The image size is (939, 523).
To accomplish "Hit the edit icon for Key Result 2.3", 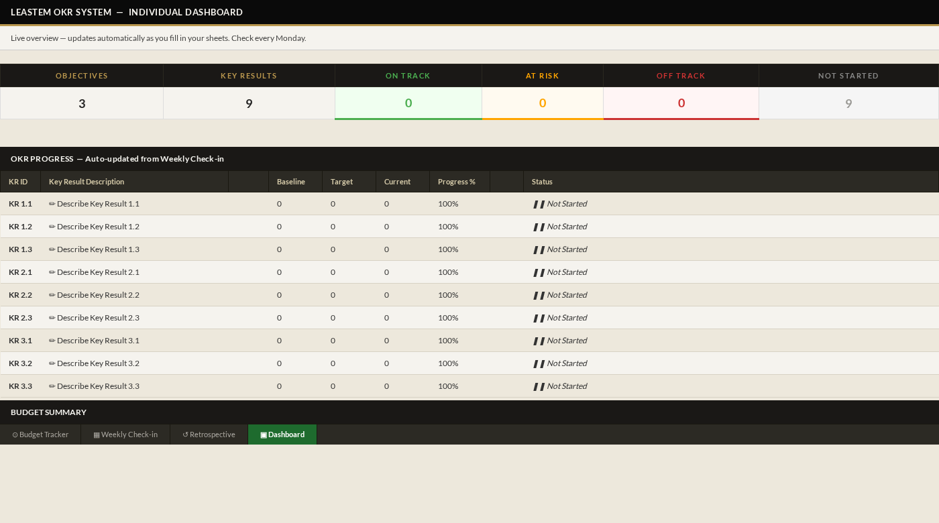I will click(52, 318).
